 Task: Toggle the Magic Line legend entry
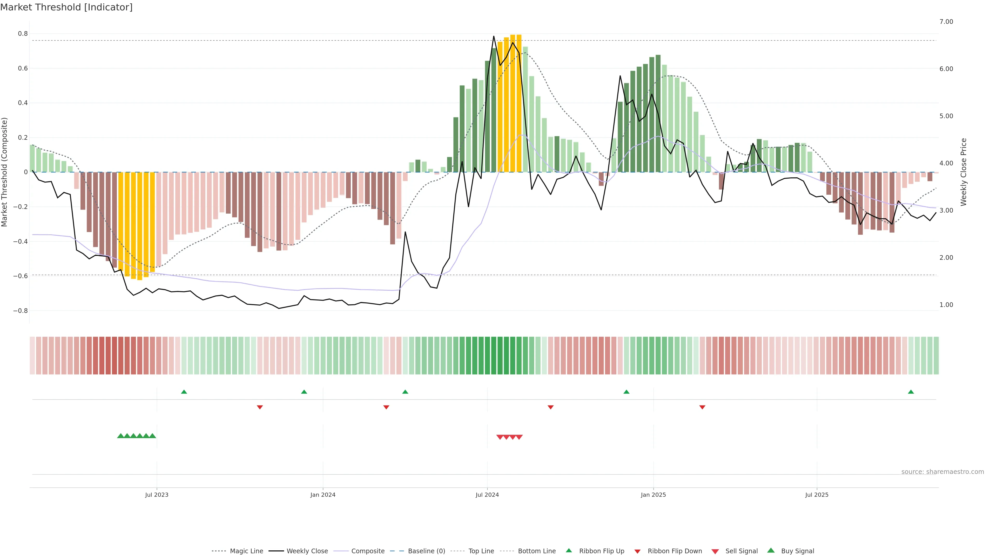246,551
